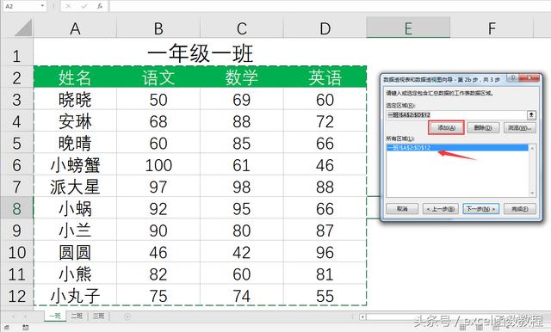Viewport: 551px width, 332px height.
Task: Click the formula bar confirm checkmark icon
Action: [x=84, y=6]
